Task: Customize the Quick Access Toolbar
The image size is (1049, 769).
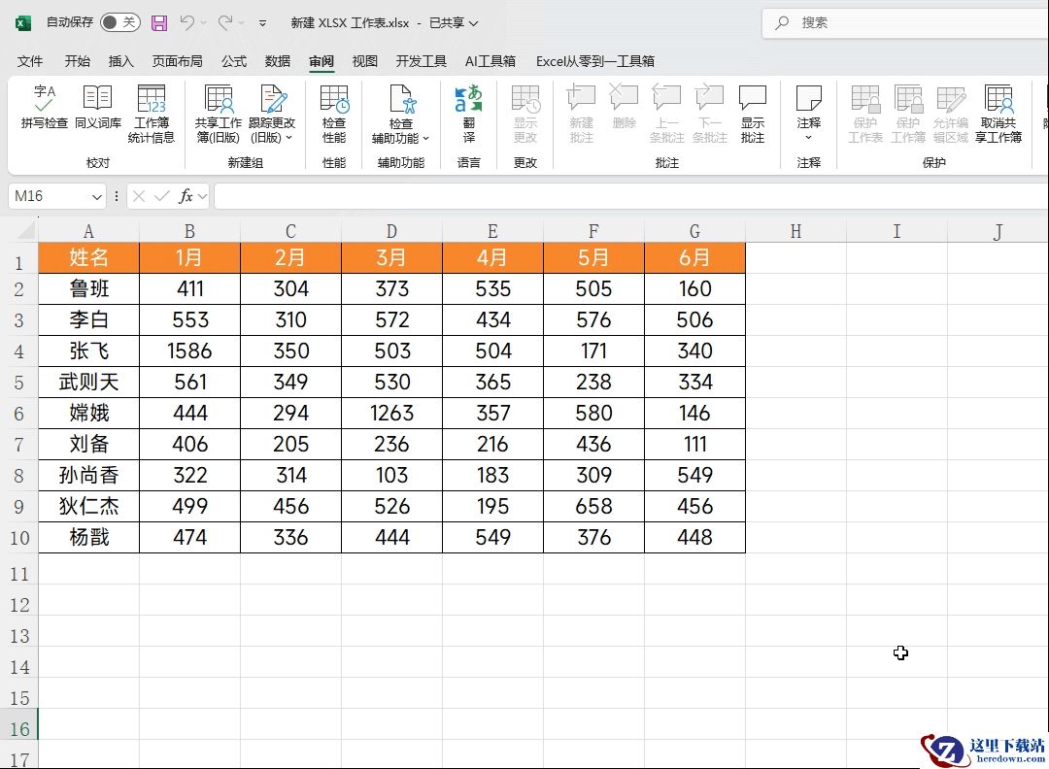Action: (x=262, y=23)
